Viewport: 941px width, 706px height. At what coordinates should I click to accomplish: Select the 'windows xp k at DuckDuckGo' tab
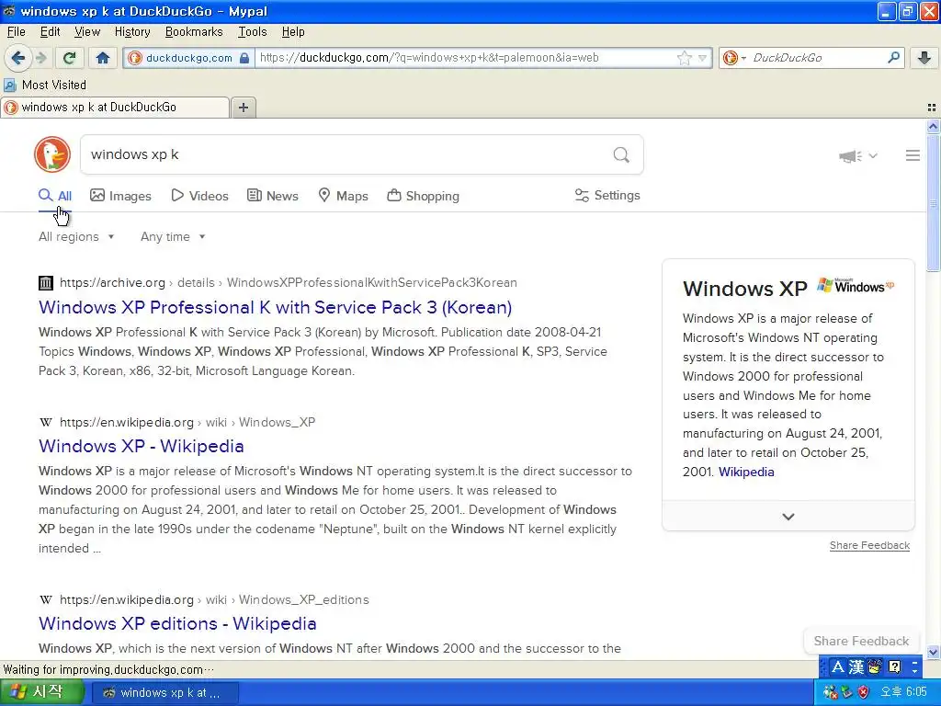click(115, 108)
